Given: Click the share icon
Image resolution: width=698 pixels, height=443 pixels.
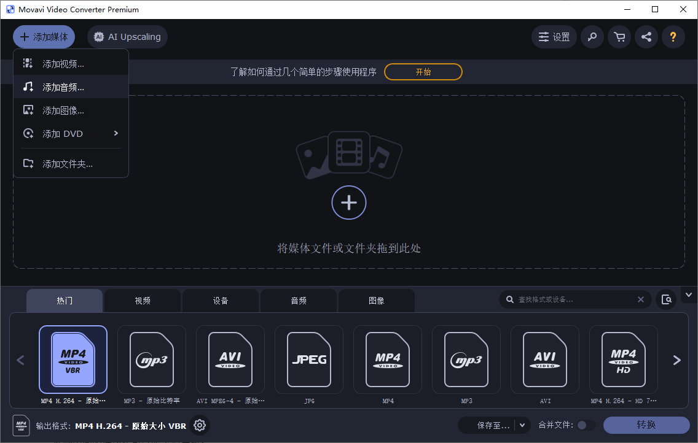Looking at the screenshot, I should 646,37.
